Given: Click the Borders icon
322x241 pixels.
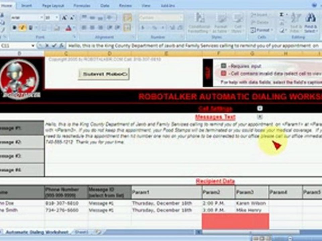Looking at the screenshot, I should point(44,28).
